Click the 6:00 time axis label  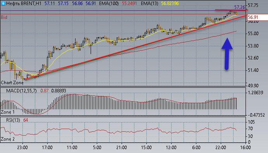[x=196, y=148]
